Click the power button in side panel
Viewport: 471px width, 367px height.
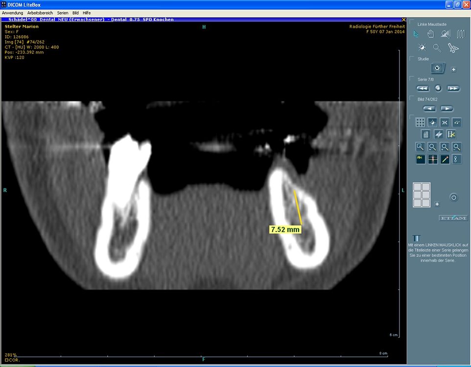[x=453, y=197]
